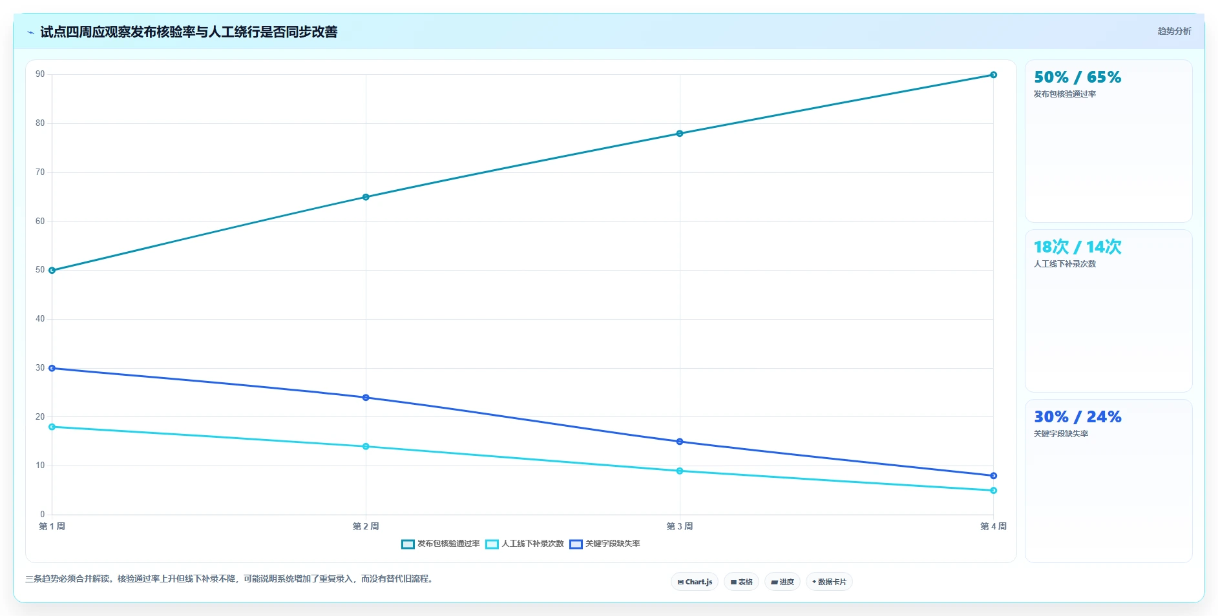The image size is (1218, 616).
Task: Click the 78 point at 第 3 周
Action: (x=680, y=134)
